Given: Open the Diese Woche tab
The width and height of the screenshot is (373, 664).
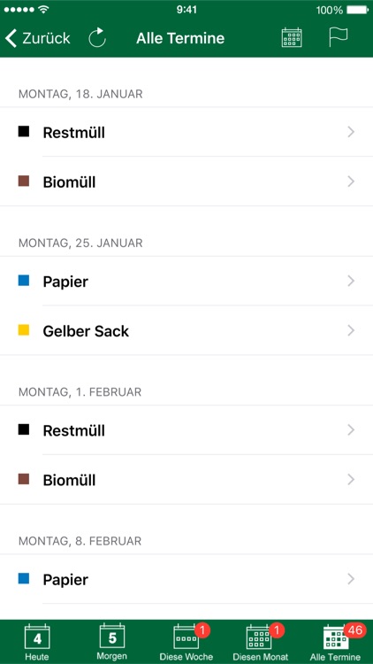Looking at the screenshot, I should click(186, 642).
